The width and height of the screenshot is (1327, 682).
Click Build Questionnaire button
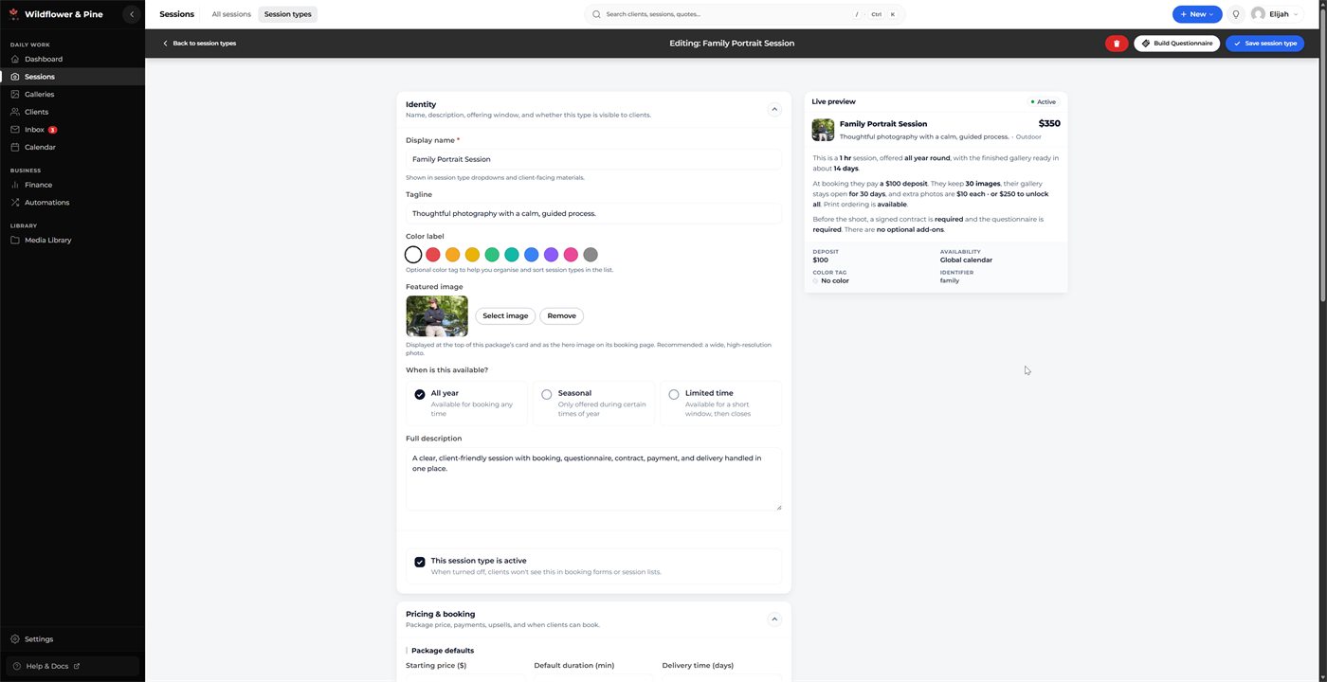1176,44
